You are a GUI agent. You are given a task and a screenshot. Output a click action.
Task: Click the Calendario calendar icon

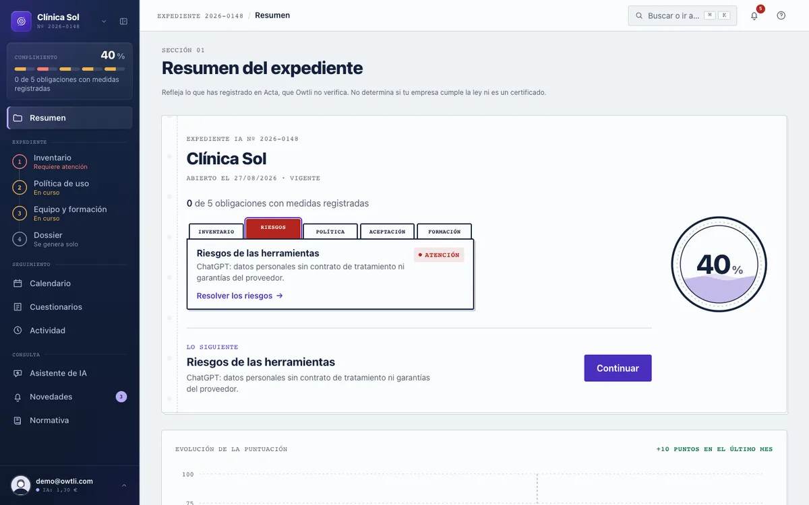18,283
